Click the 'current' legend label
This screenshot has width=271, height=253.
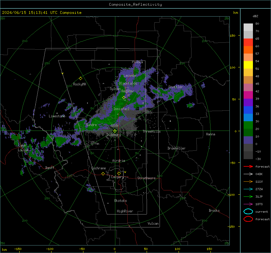tap(262, 211)
